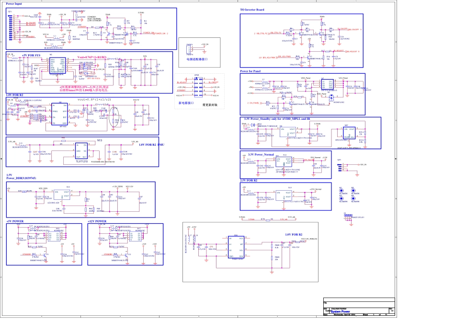
Task: Click the '需更新封装' note
Action: pos(209,105)
